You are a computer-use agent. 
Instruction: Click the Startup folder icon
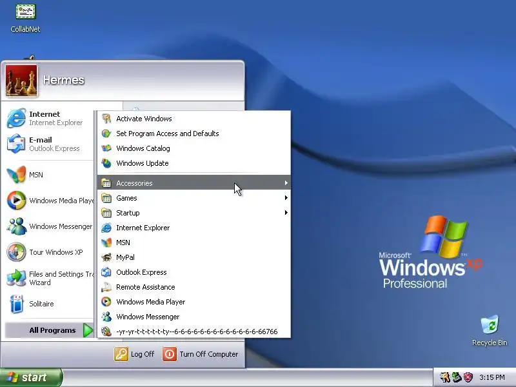point(106,213)
